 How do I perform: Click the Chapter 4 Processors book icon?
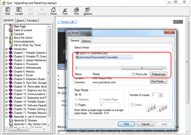point(11,64)
